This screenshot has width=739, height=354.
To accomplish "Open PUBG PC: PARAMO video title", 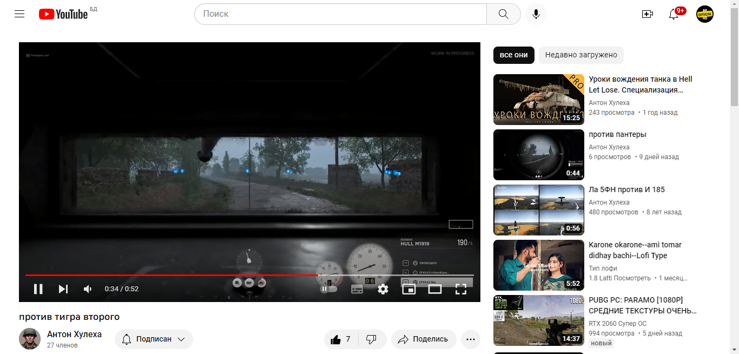I will pyautogui.click(x=643, y=305).
